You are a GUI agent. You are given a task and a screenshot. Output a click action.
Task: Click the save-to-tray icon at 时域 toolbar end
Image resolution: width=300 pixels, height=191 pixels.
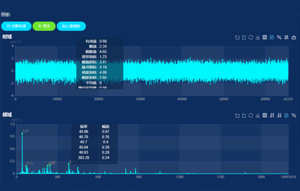(x=294, y=38)
